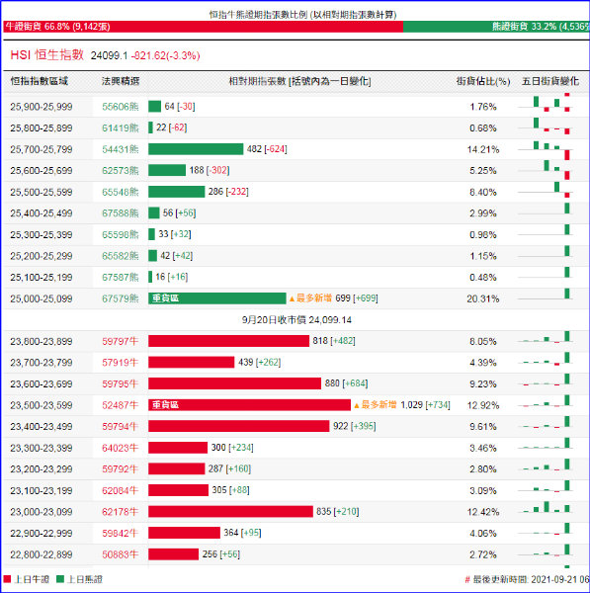Click the green 上日熊證 legend square
The width and height of the screenshot is (590, 593).
point(60,579)
